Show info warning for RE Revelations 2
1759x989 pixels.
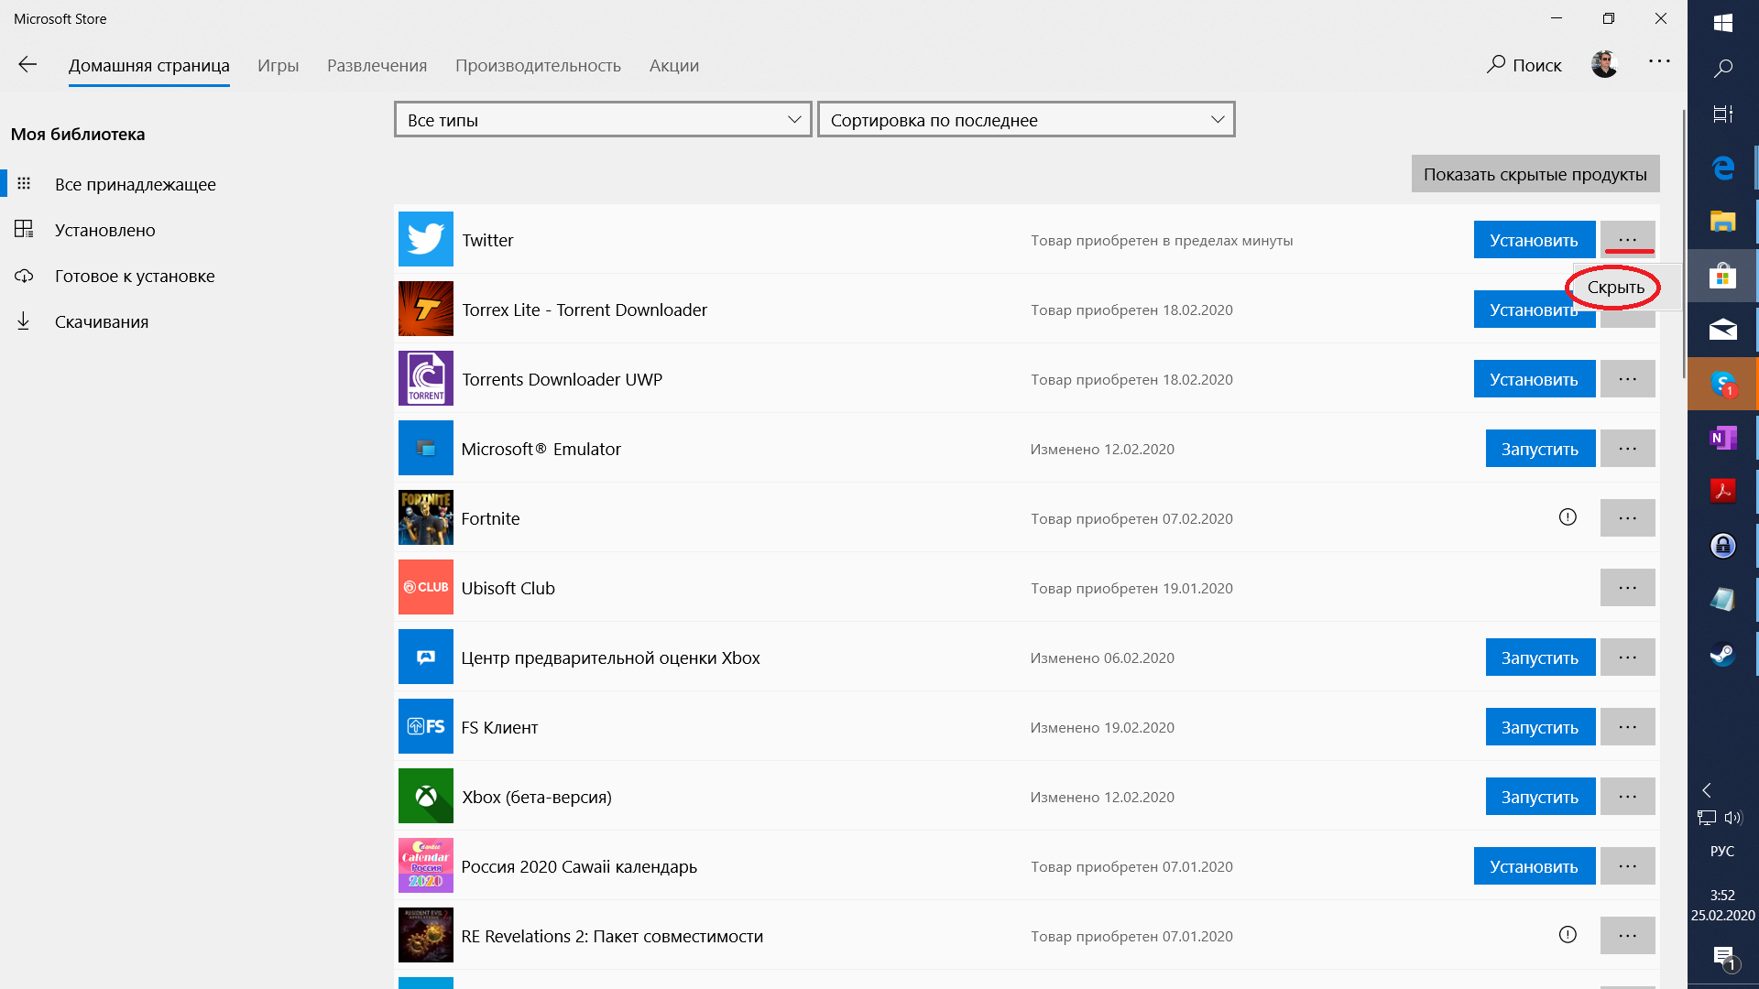click(x=1568, y=935)
